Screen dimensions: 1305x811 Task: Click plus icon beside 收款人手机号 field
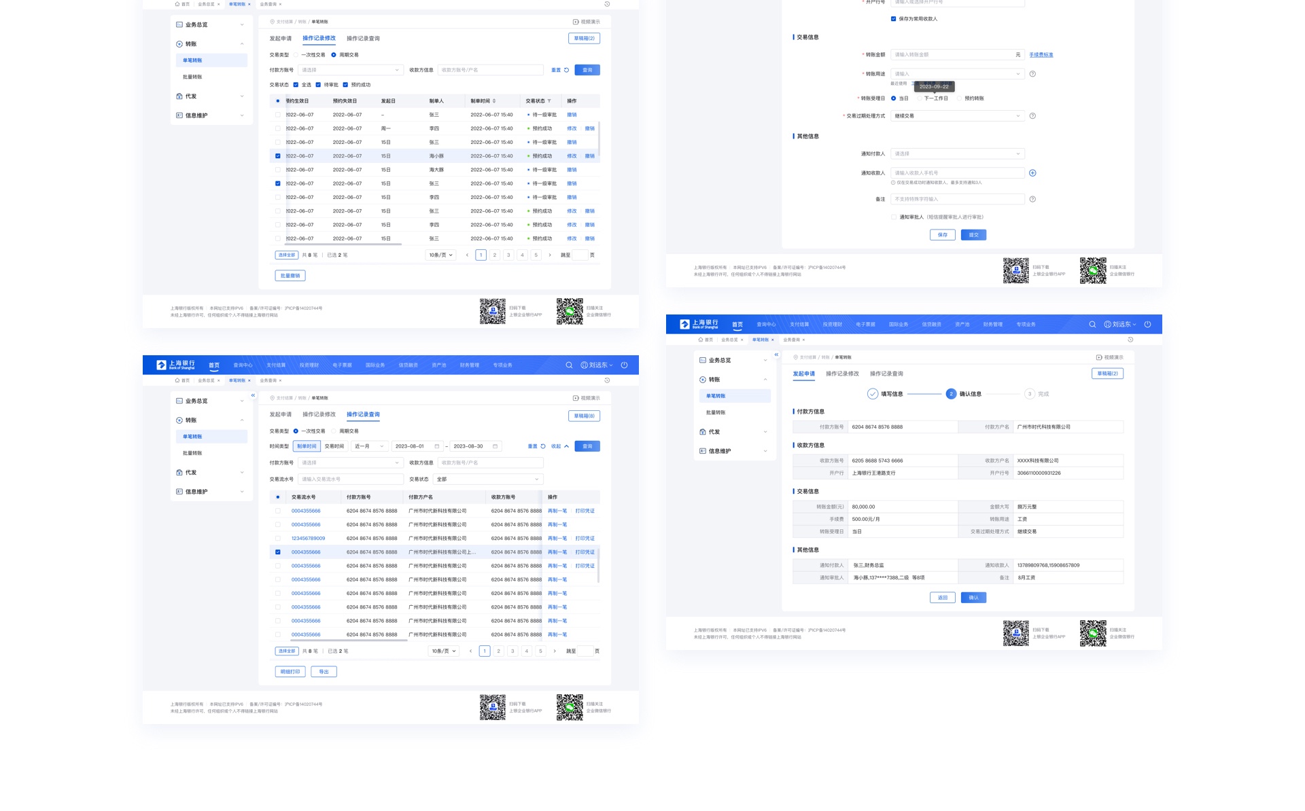click(x=1032, y=173)
